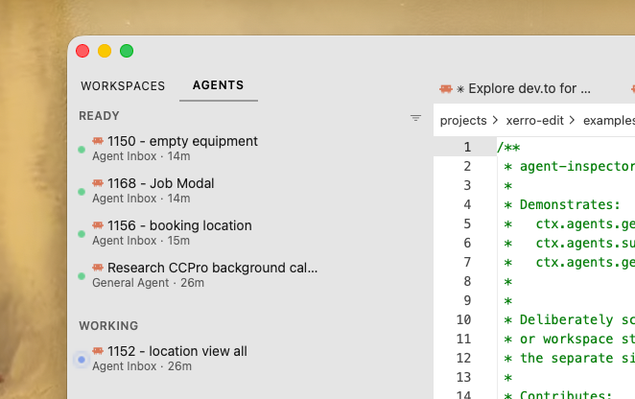Image resolution: width=635 pixels, height=399 pixels.
Task: Click the agent icon for 1168 - Job Modal
Action: 98,182
